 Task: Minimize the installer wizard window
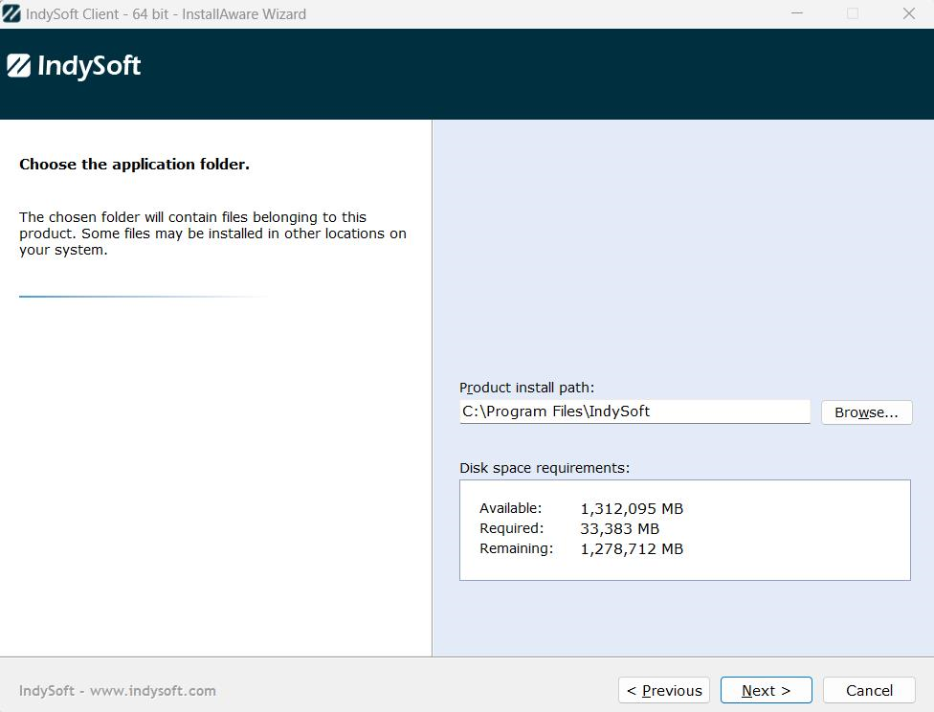pyautogui.click(x=797, y=13)
